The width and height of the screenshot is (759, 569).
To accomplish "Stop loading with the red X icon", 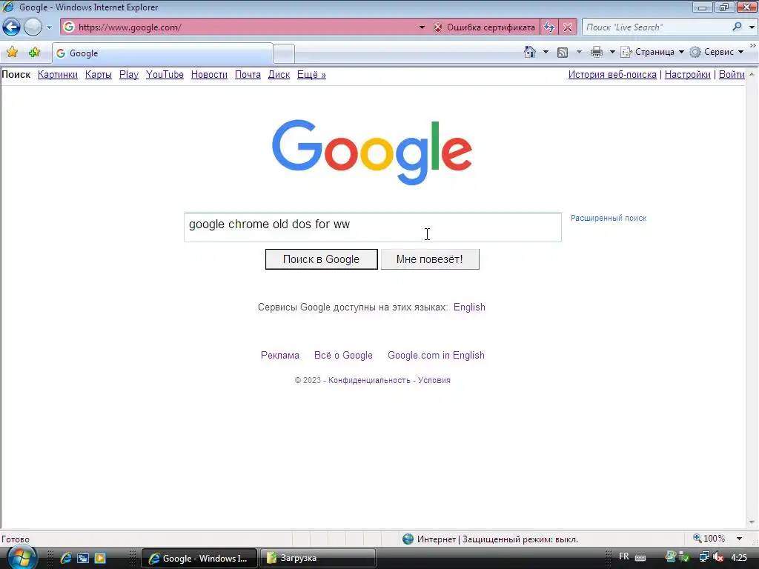I will [x=568, y=27].
